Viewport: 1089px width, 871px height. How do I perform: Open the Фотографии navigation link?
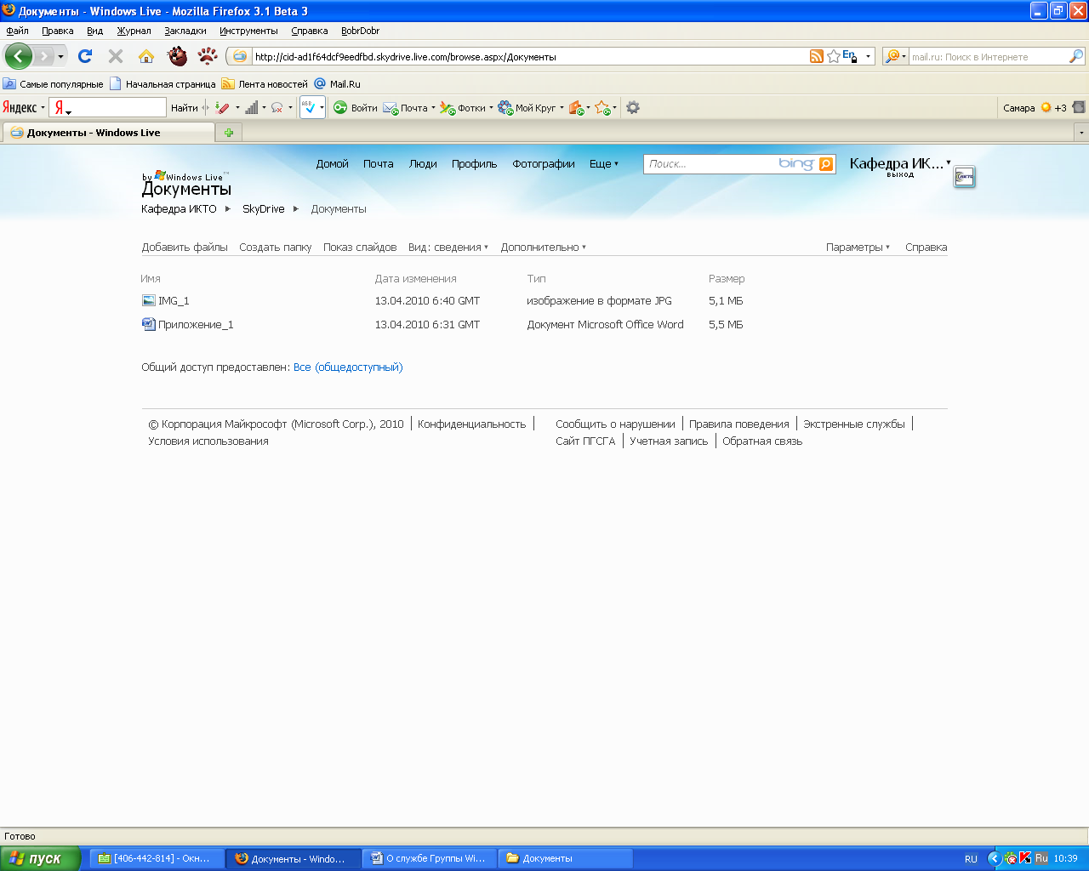[x=544, y=164]
